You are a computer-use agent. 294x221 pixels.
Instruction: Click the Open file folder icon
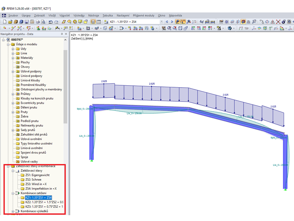point(10,22)
